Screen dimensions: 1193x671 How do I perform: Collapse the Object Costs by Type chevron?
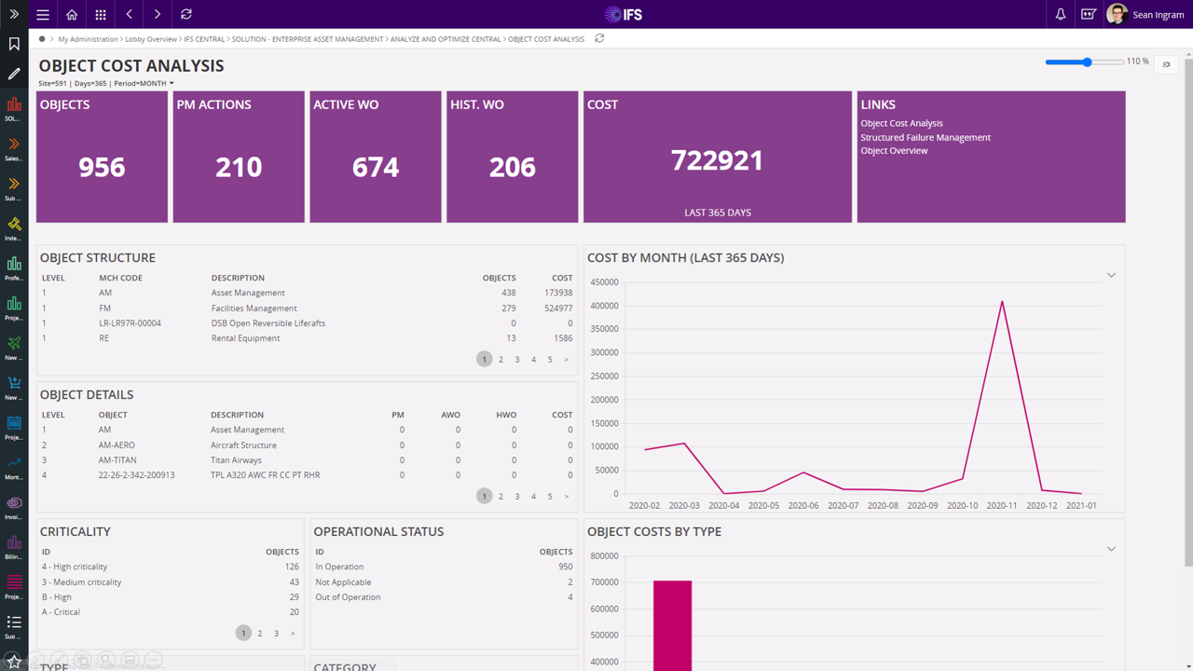click(x=1110, y=549)
